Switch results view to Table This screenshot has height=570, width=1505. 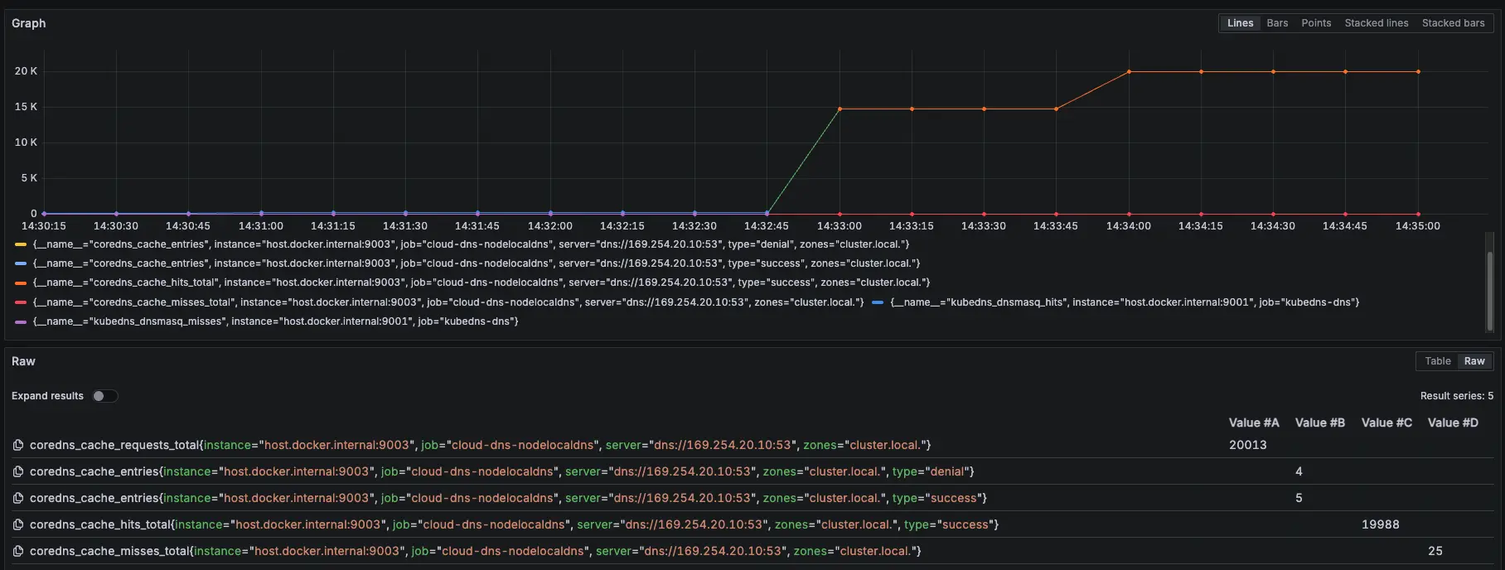coord(1437,361)
